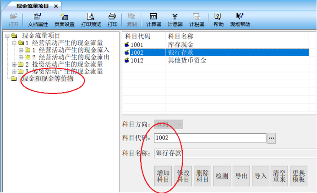
Task: Collapse the 现金流量项目 root node
Action: point(7,36)
